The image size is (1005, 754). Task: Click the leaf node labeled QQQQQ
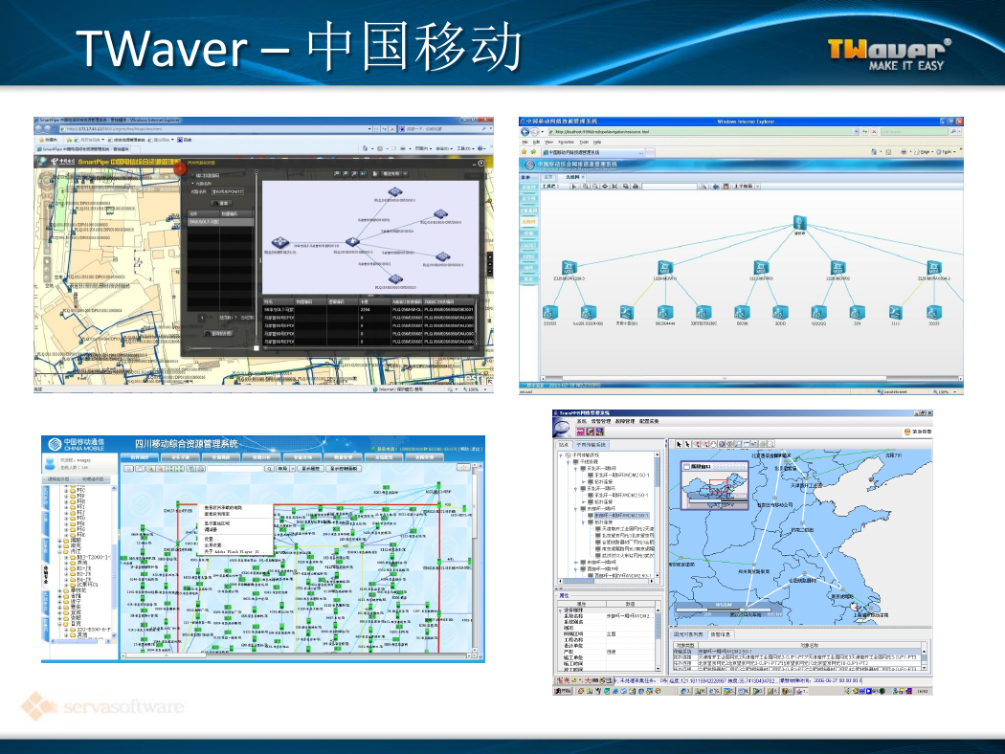[x=818, y=313]
